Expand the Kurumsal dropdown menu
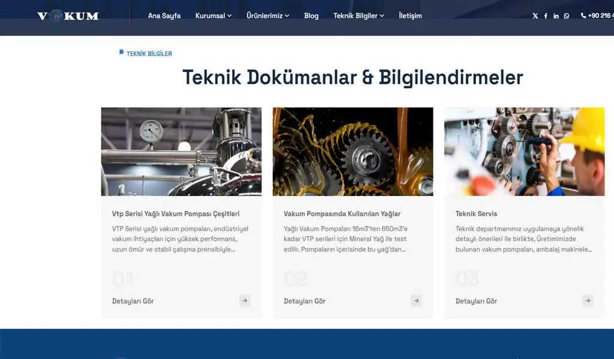The height and width of the screenshot is (359, 614). 213,16
